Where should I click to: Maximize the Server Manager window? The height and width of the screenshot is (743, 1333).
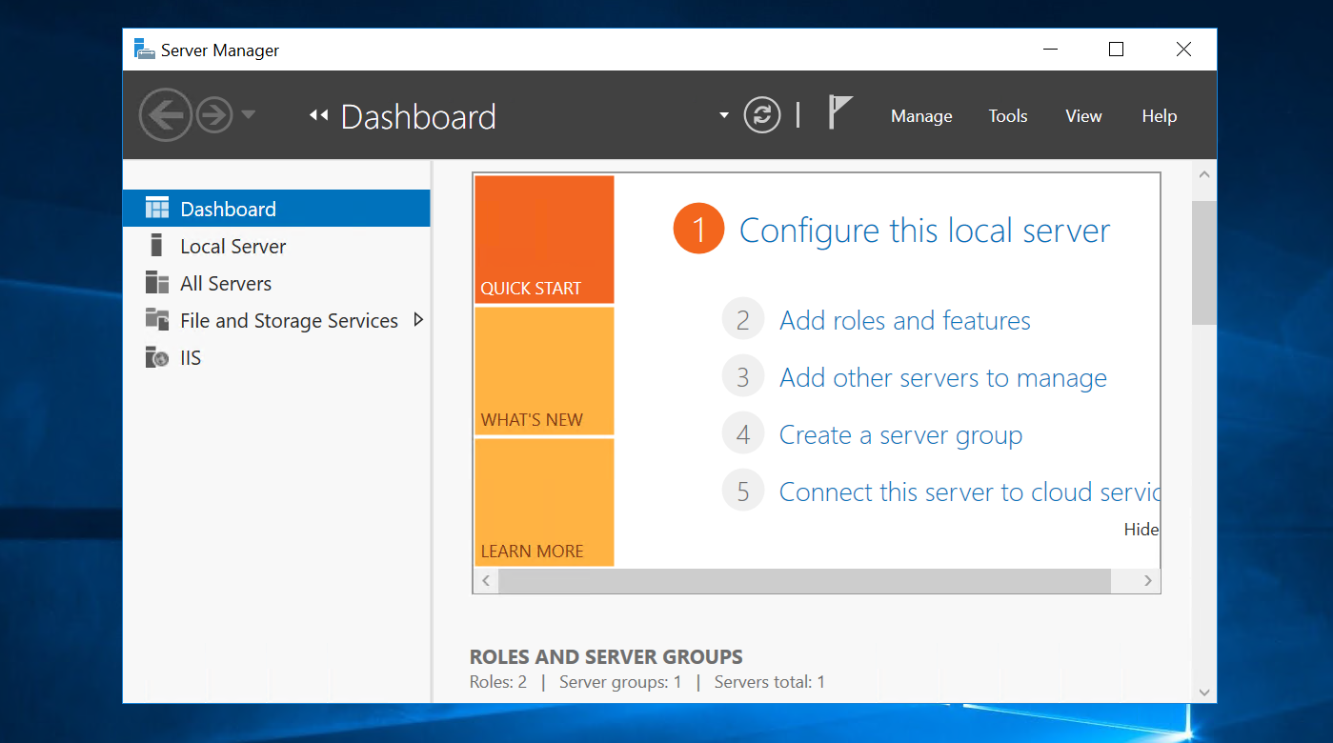point(1117,50)
